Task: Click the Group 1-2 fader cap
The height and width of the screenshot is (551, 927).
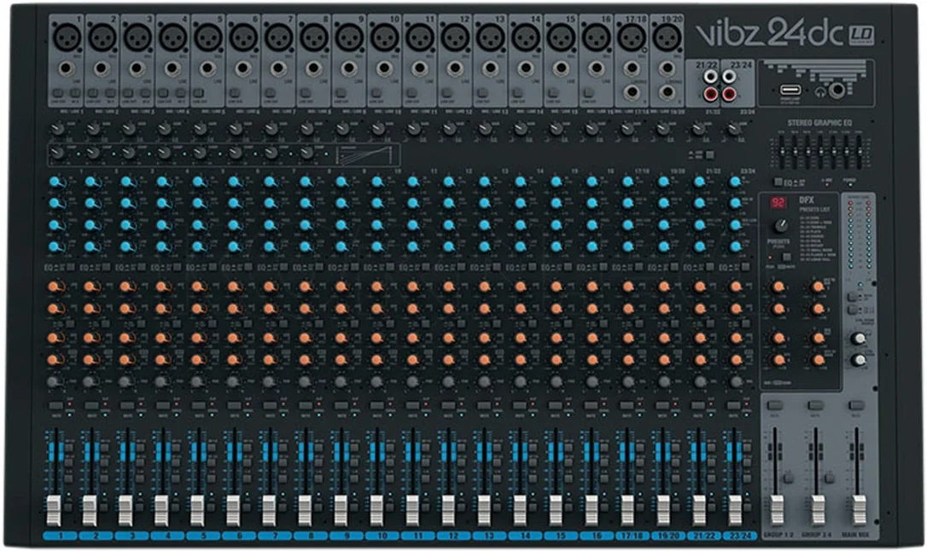Action: click(x=777, y=511)
